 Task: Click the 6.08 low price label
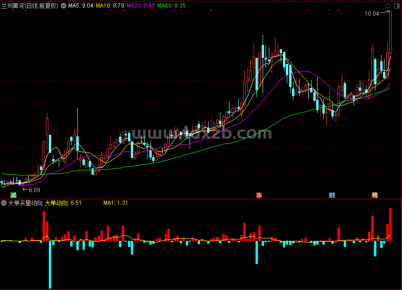[34, 190]
